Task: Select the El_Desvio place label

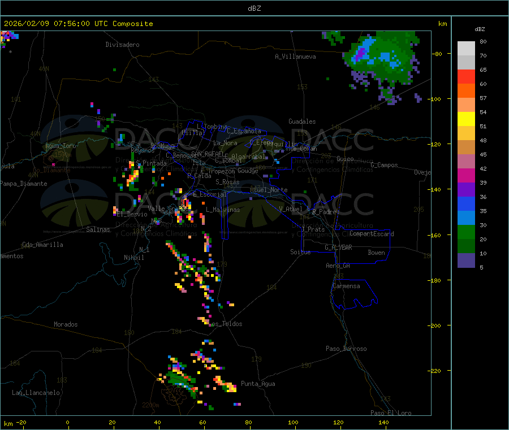Action: pos(132,214)
